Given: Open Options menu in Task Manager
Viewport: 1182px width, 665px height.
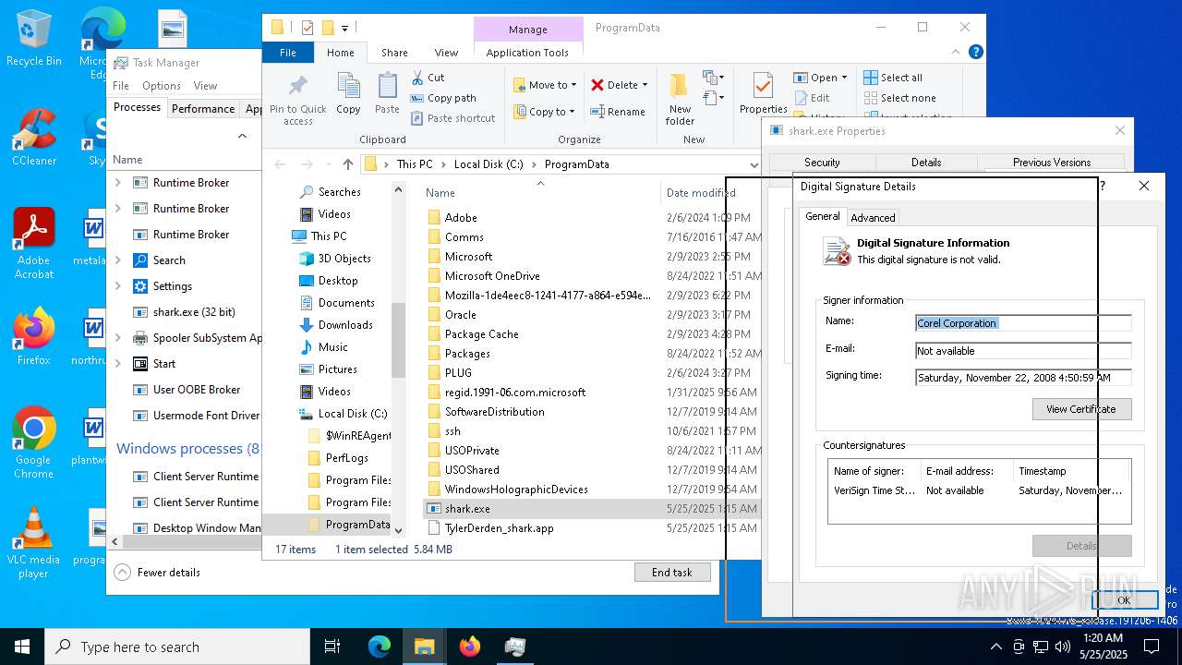Looking at the screenshot, I should (162, 86).
